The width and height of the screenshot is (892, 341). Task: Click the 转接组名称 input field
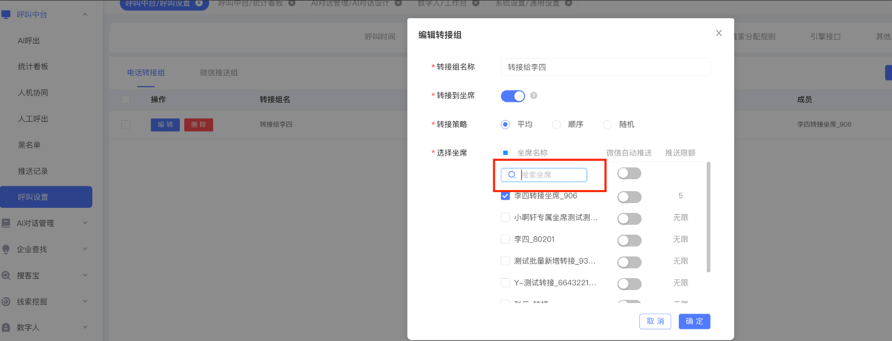pyautogui.click(x=605, y=67)
